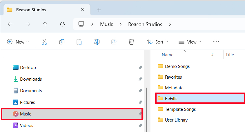This screenshot has height=132, width=245.
Task: Go back with the left arrow
Action: coord(10,24)
